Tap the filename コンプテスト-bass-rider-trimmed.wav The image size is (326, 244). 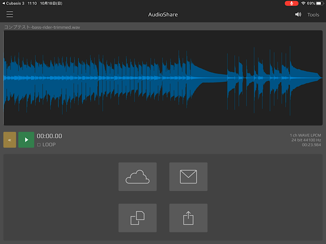pyautogui.click(x=42, y=27)
